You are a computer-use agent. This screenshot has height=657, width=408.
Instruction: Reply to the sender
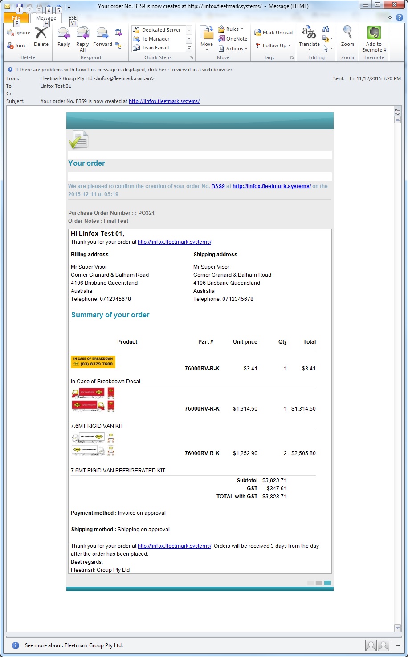[x=64, y=37]
